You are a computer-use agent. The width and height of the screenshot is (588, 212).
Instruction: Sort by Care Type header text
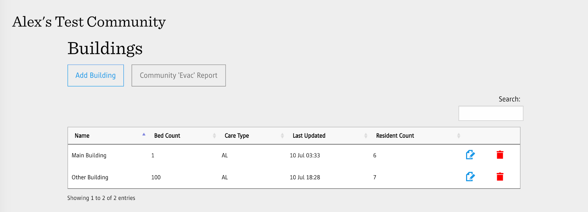click(237, 136)
